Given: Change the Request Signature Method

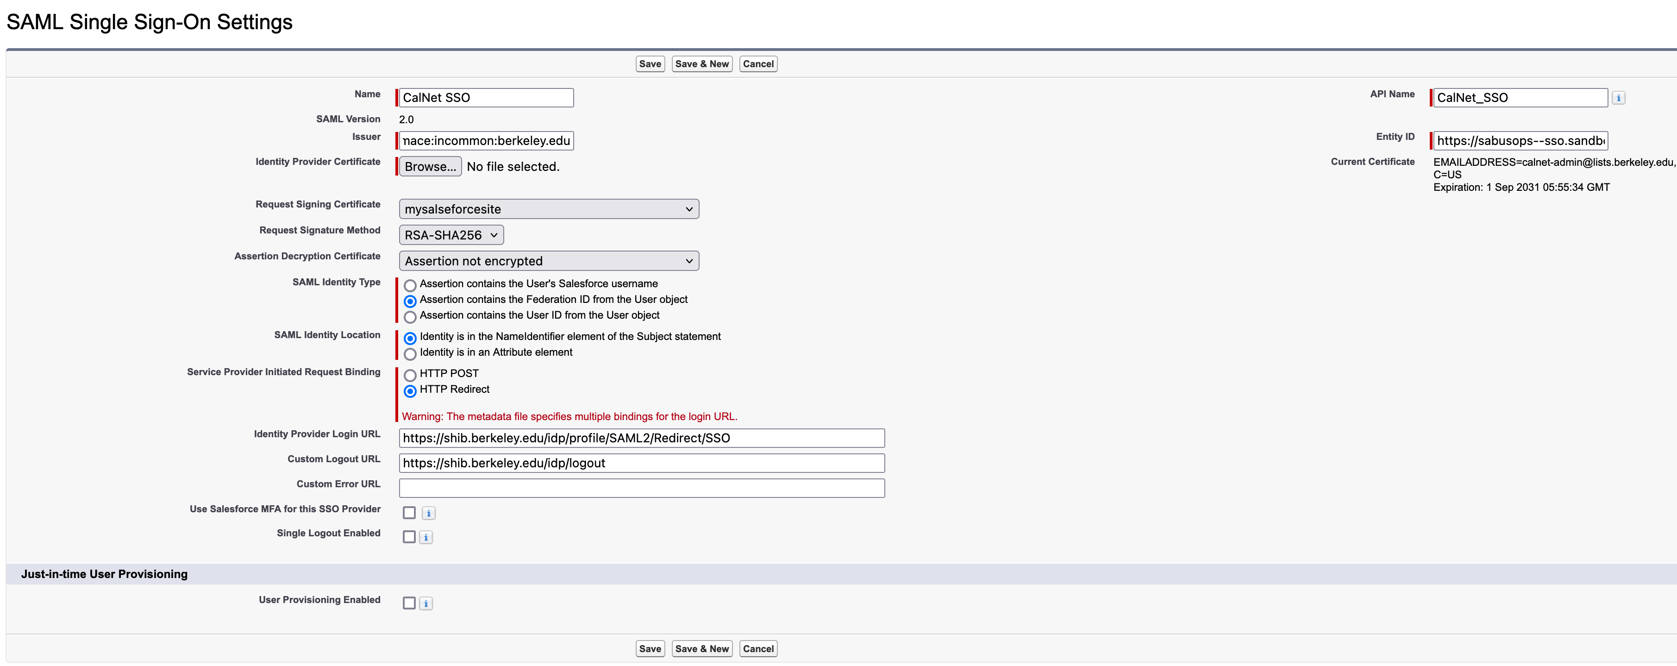Looking at the screenshot, I should (x=451, y=234).
